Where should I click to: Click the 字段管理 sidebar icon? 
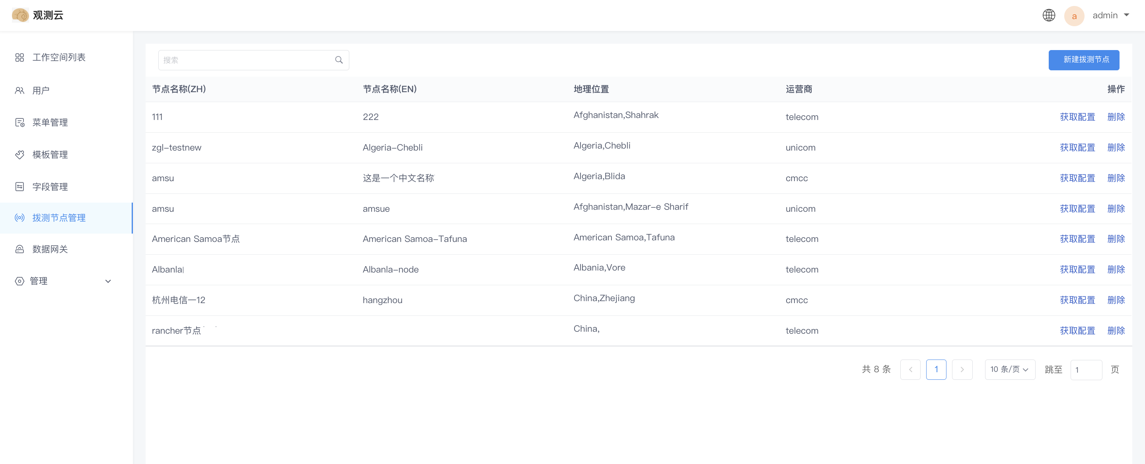pos(19,186)
